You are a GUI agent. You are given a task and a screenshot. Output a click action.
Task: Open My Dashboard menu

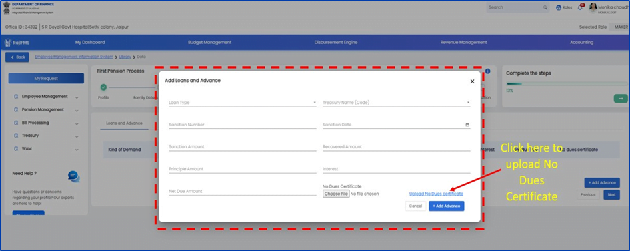90,43
